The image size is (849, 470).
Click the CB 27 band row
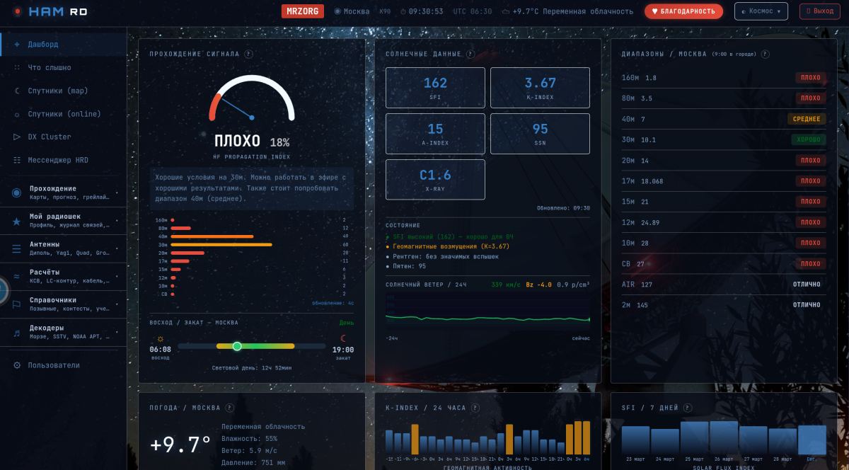[723, 264]
